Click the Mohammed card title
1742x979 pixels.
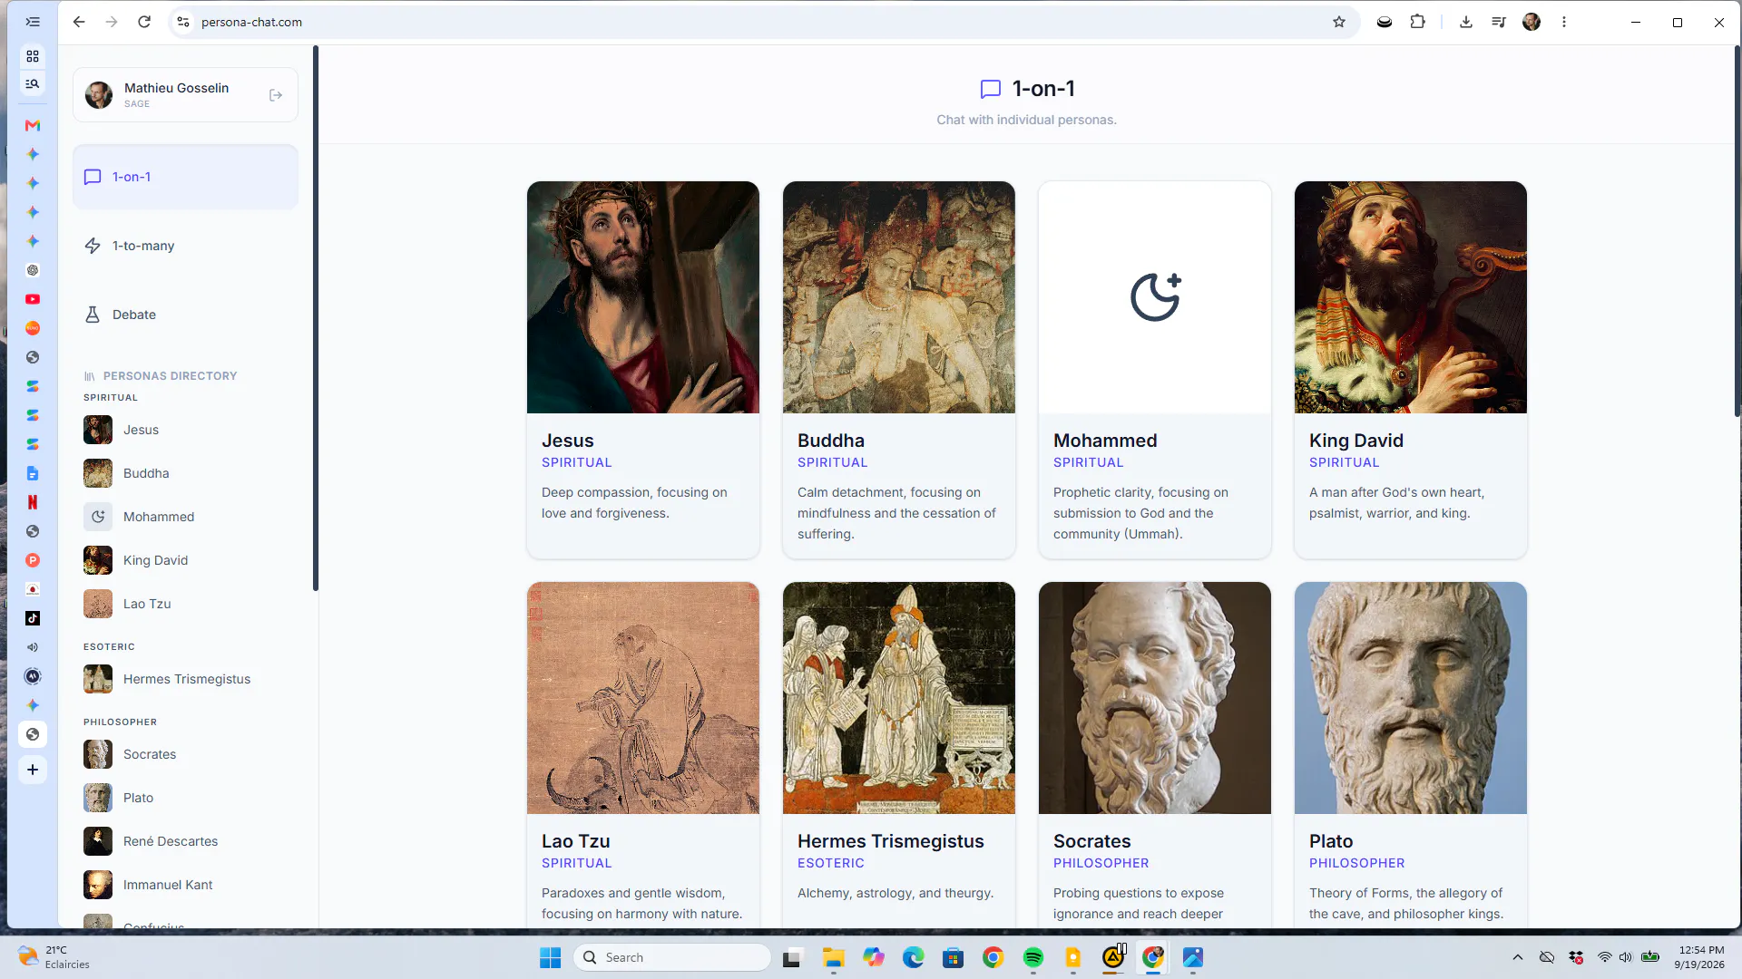pos(1105,441)
